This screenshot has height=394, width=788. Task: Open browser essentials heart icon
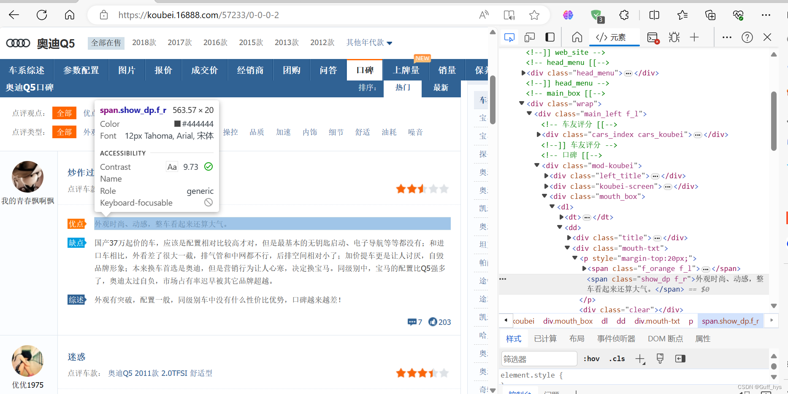[x=738, y=15]
